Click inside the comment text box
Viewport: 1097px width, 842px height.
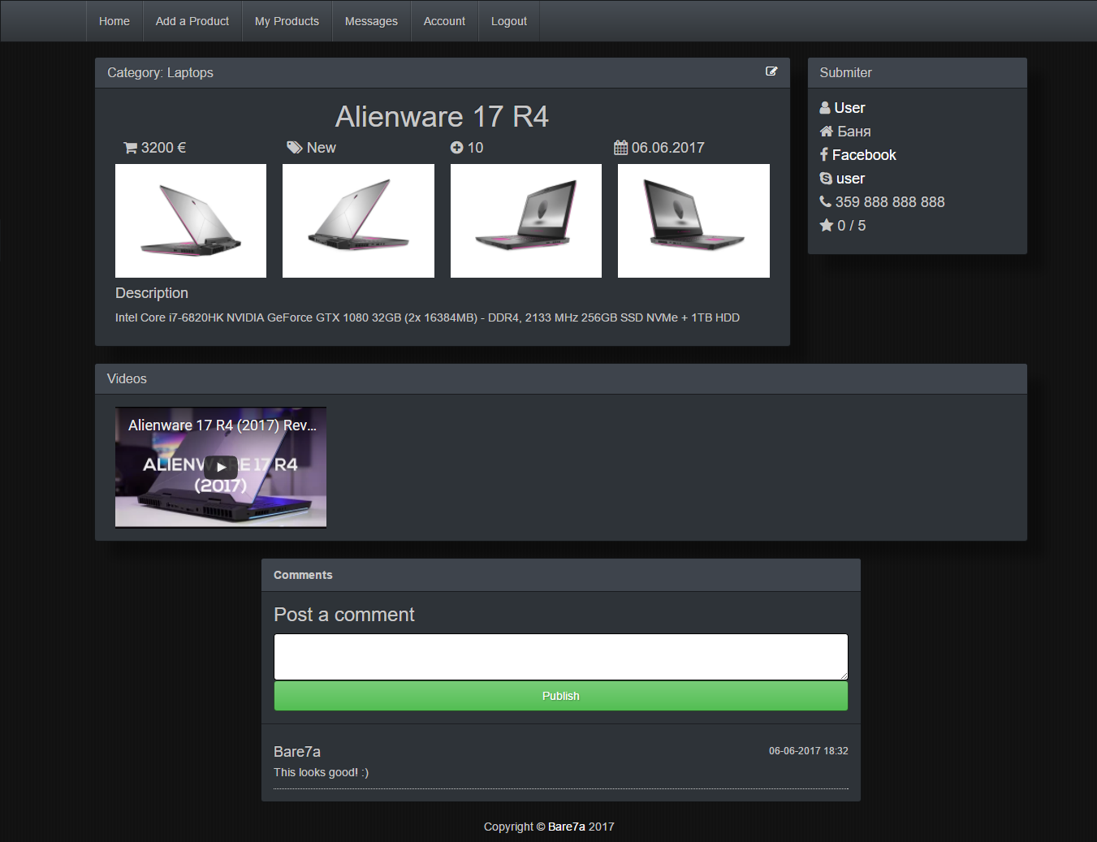561,657
